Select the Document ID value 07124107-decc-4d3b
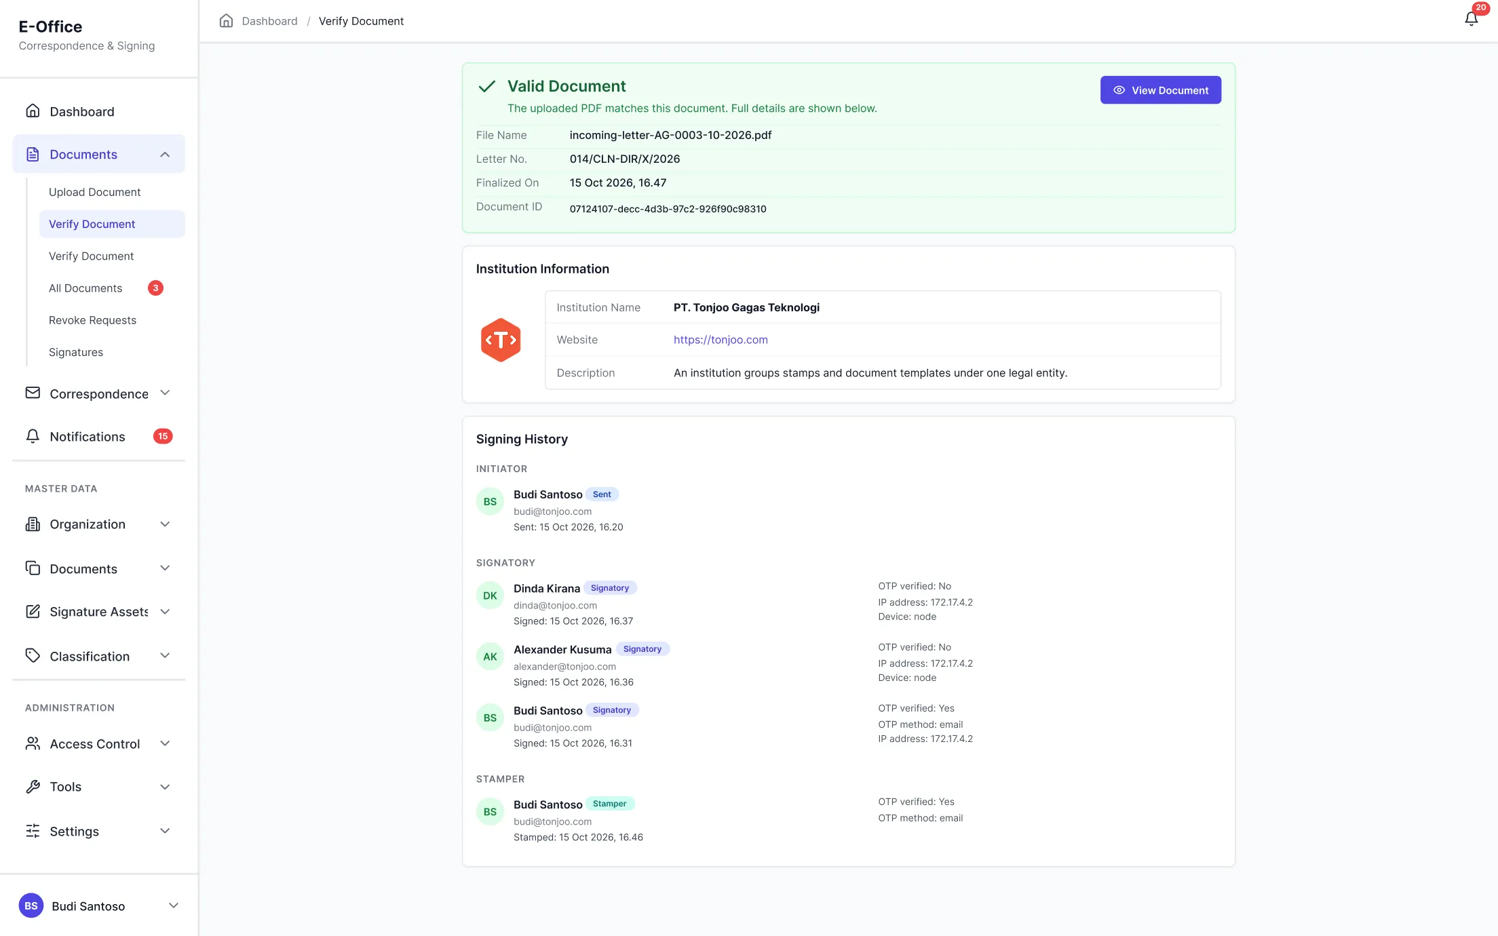This screenshot has width=1498, height=936. [668, 209]
